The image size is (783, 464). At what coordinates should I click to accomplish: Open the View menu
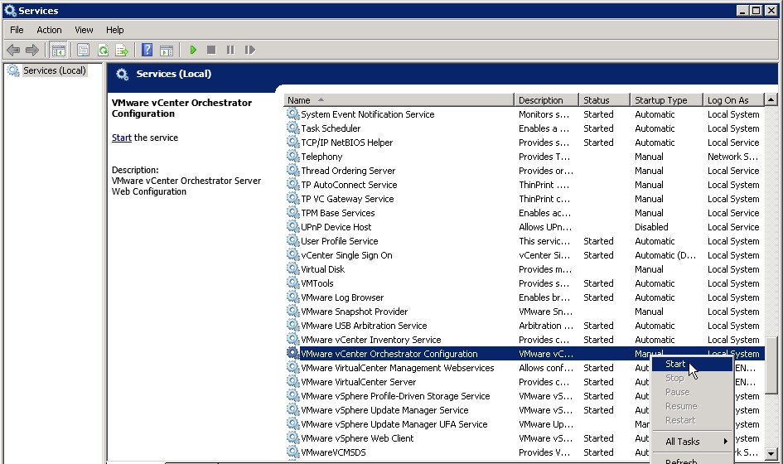pos(84,30)
